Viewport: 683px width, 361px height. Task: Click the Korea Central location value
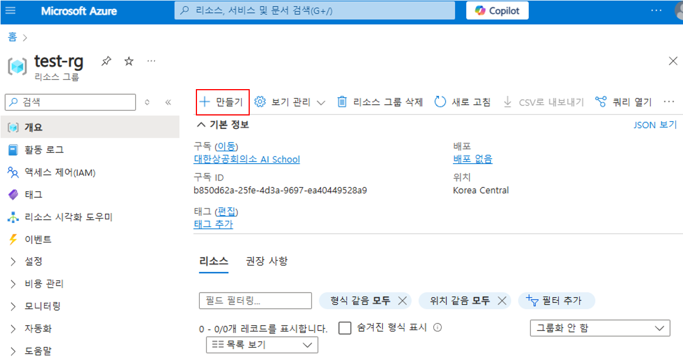pyautogui.click(x=481, y=191)
